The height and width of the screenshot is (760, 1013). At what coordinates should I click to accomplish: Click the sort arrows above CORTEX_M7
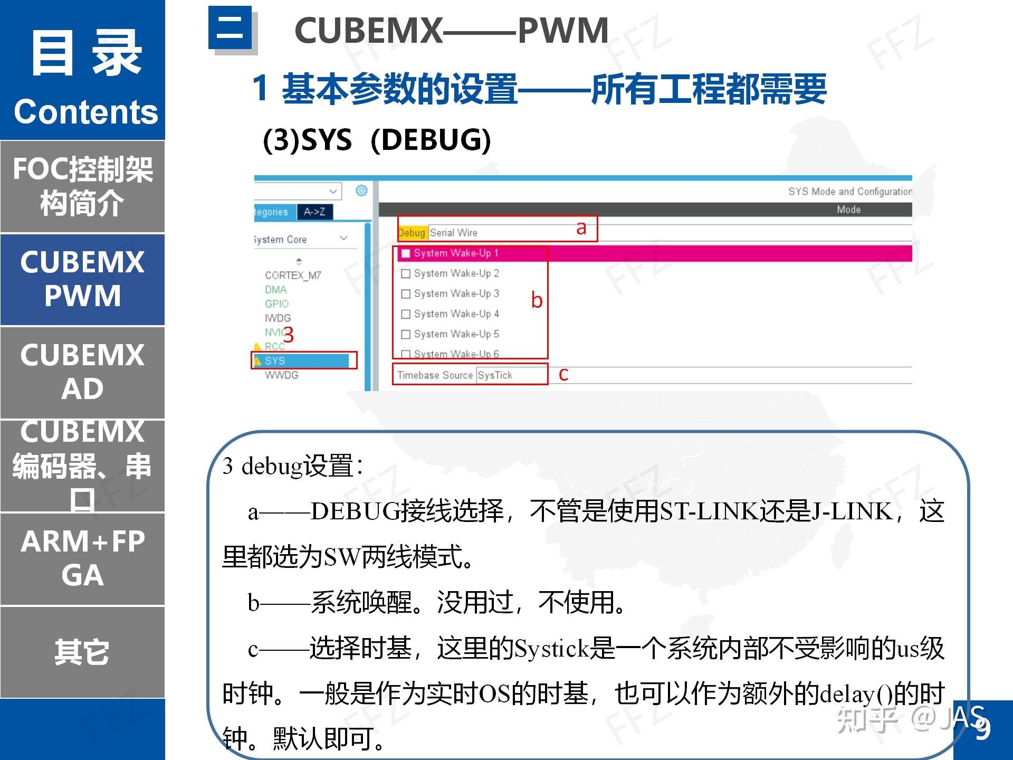point(299,261)
